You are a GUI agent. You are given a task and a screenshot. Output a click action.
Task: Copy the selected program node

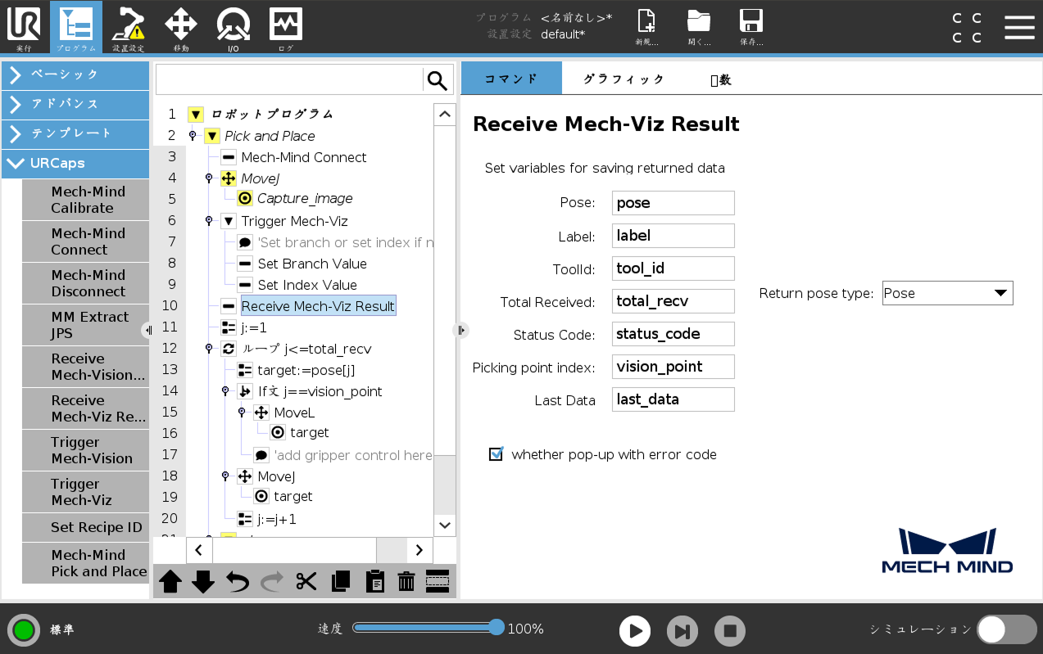tap(341, 582)
